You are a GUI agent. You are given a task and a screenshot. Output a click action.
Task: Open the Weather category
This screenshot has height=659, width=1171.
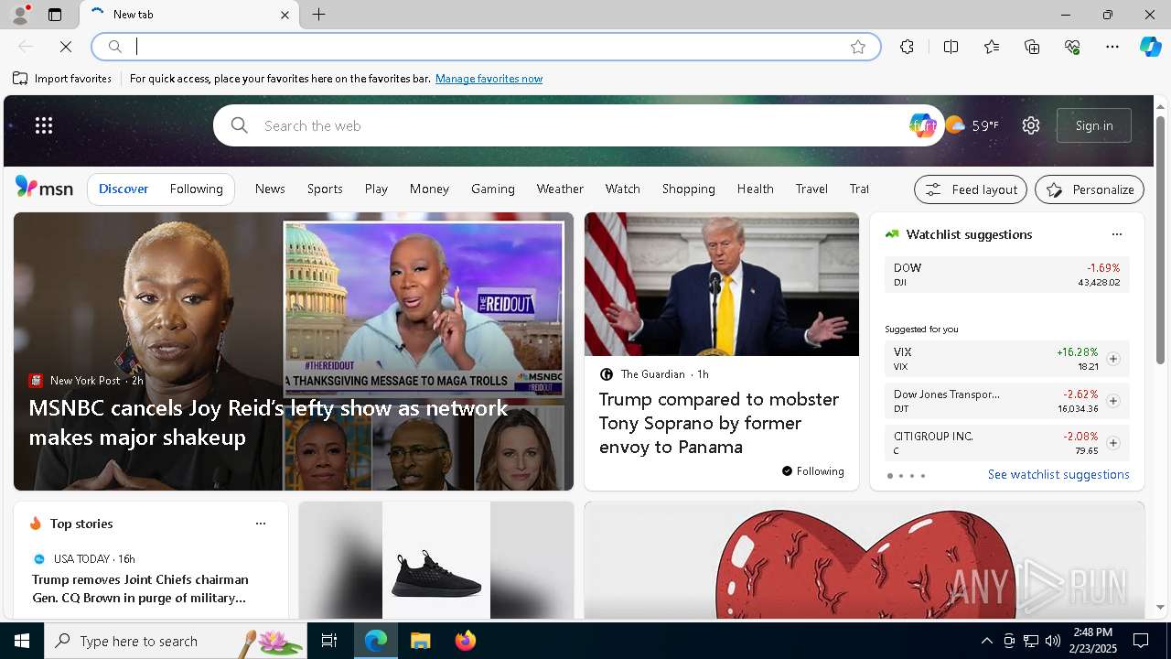(560, 189)
